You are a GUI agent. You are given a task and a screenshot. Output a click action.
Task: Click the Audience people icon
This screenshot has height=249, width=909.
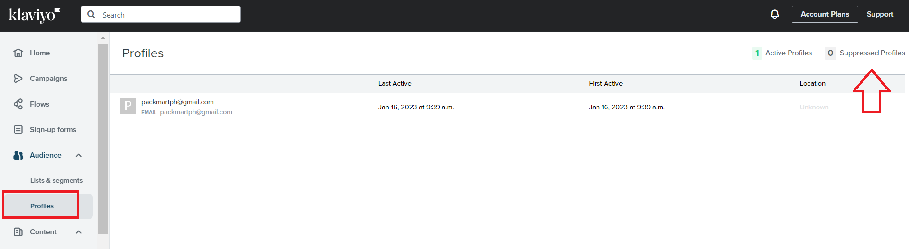[x=18, y=155]
